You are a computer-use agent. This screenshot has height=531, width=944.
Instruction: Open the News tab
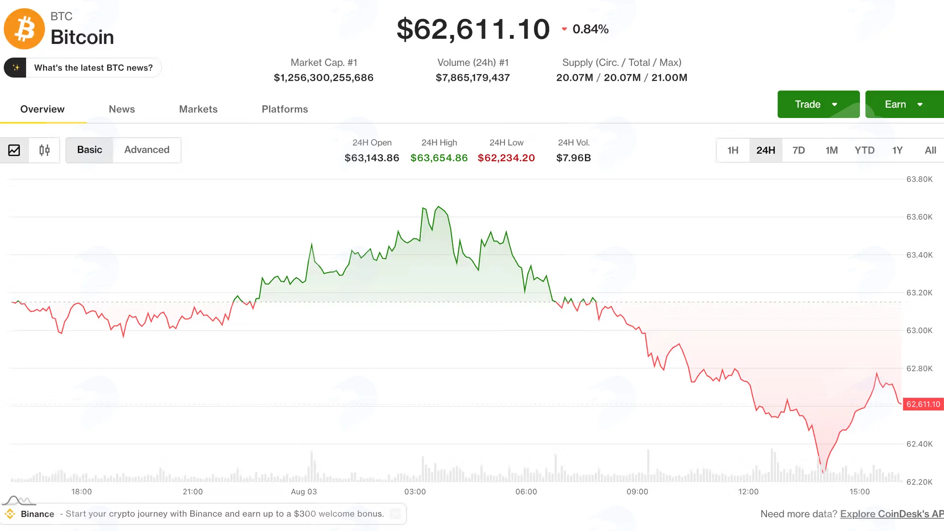122,109
